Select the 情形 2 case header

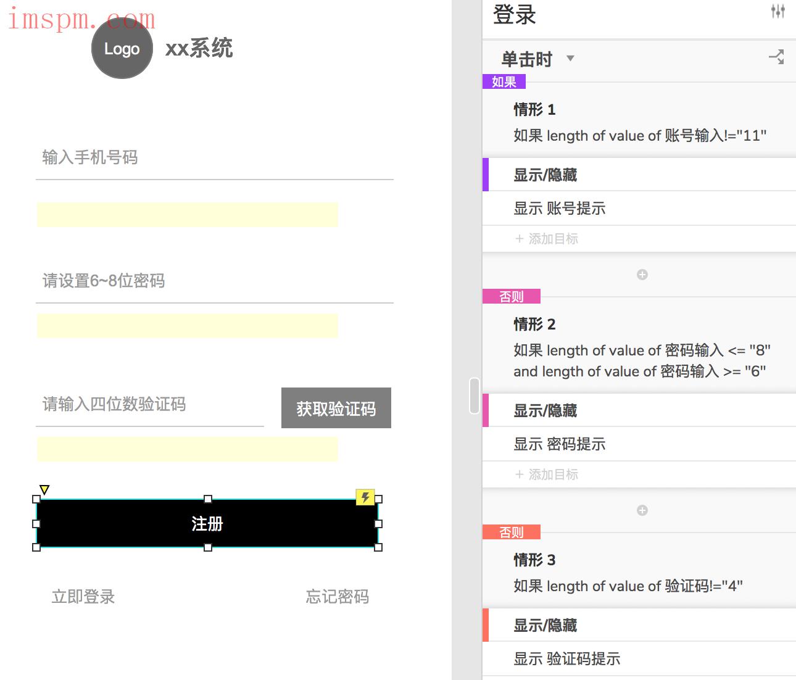coord(535,325)
